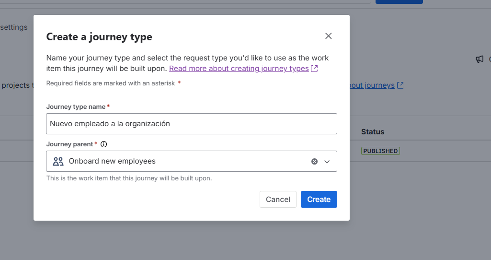Viewport: 491px width, 260px height.
Task: Open the about journeys link
Action: click(372, 85)
